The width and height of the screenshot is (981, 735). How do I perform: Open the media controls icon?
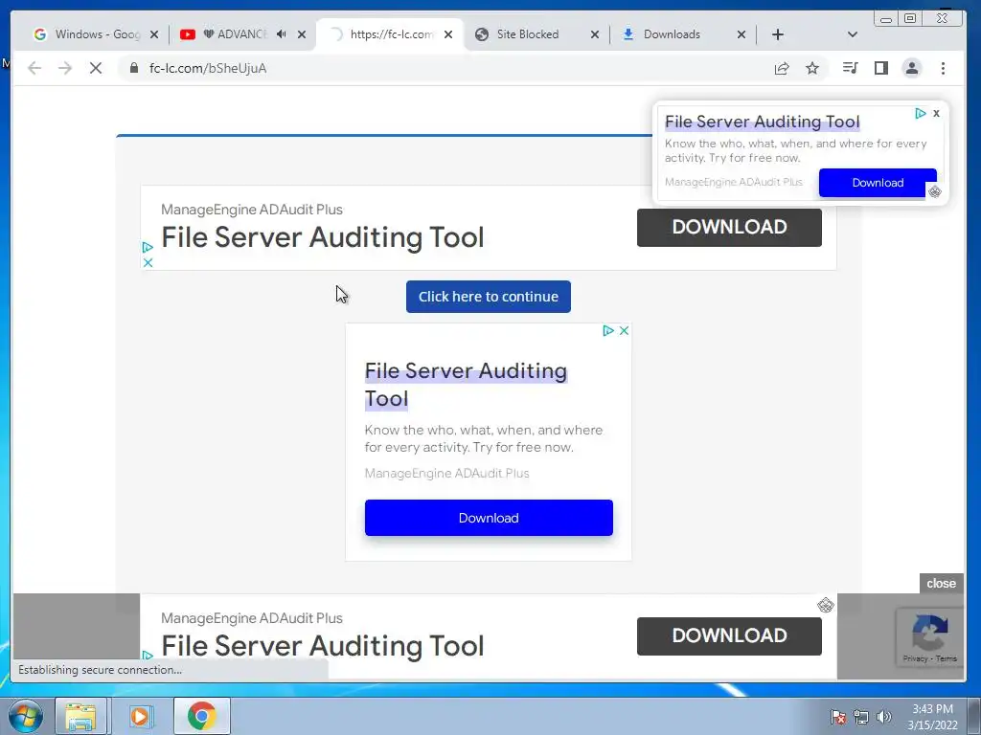coord(851,68)
